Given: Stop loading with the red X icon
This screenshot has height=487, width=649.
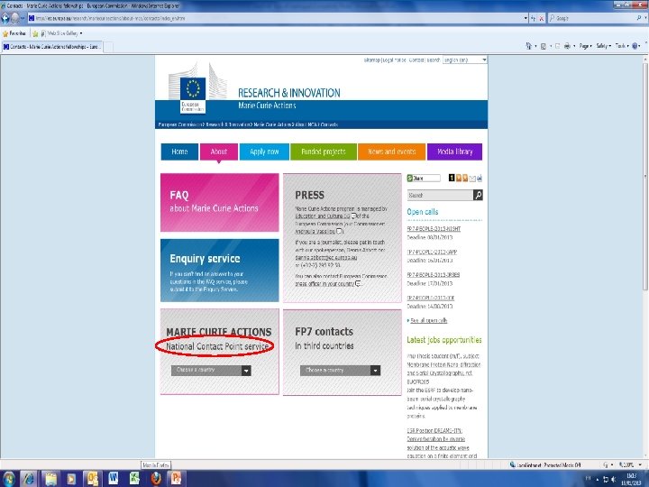Looking at the screenshot, I should [541, 19].
